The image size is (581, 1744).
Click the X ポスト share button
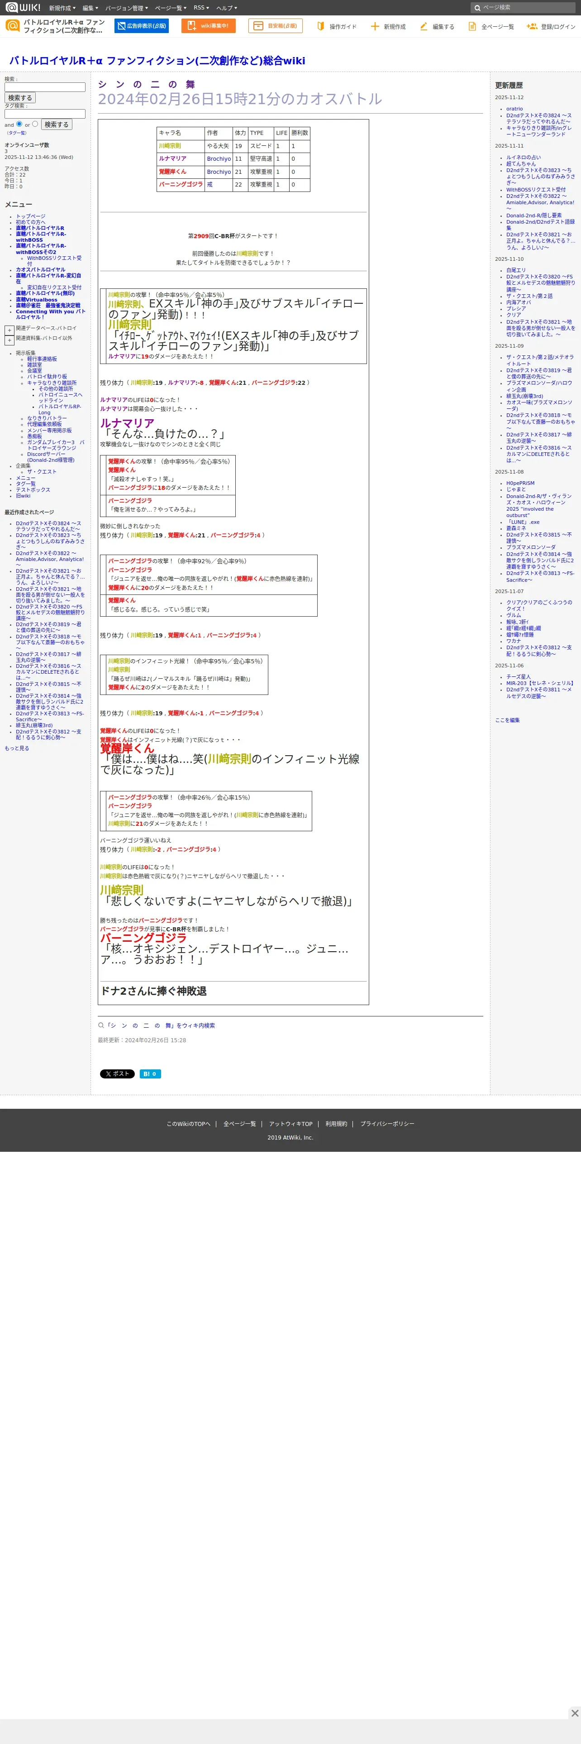tap(117, 1074)
